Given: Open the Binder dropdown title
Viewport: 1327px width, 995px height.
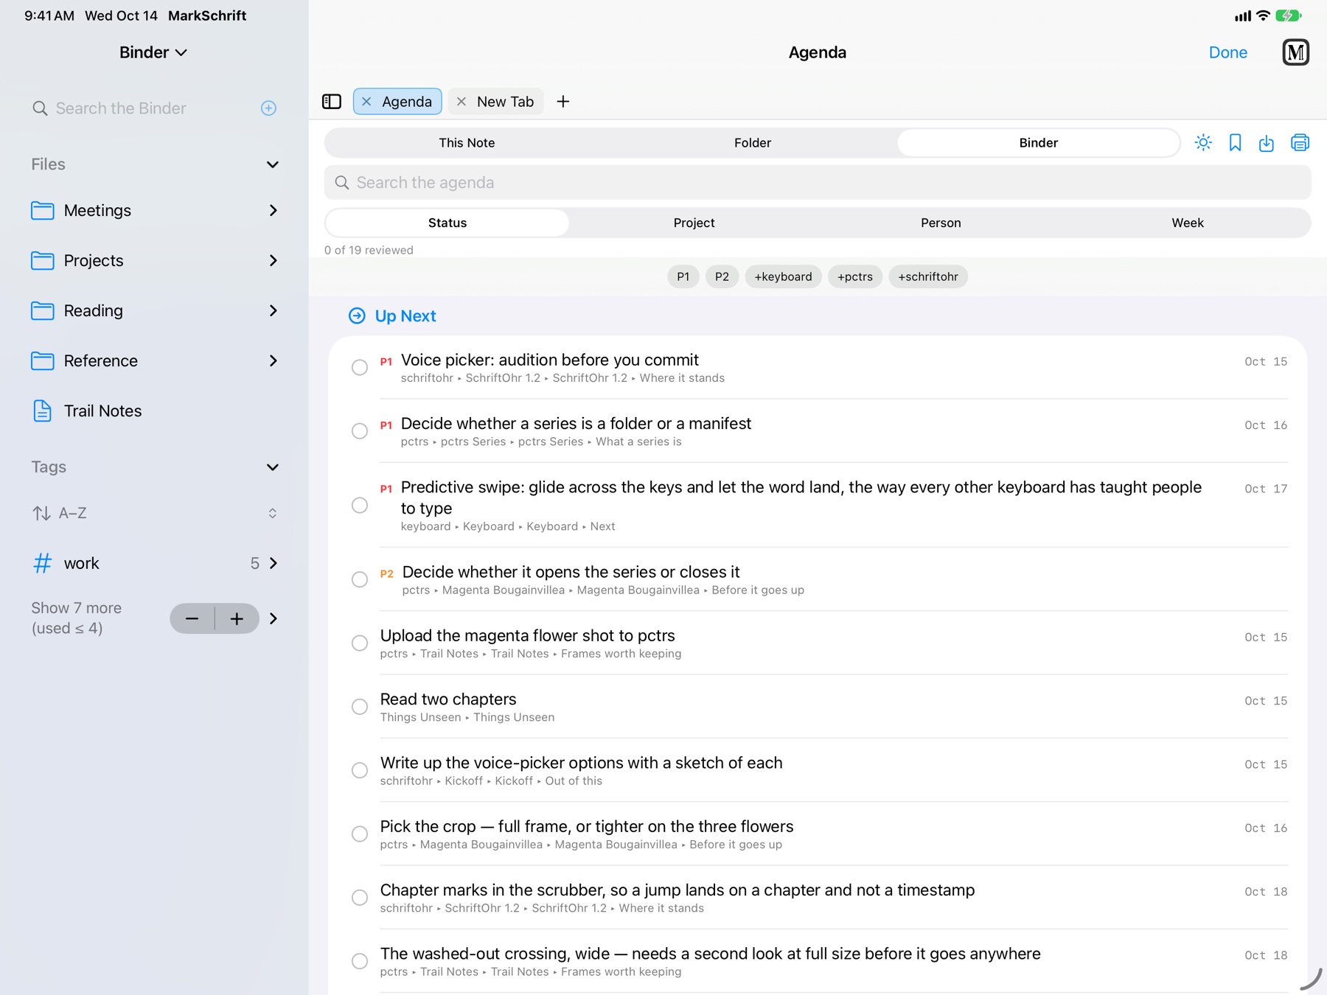Looking at the screenshot, I should pos(153,52).
